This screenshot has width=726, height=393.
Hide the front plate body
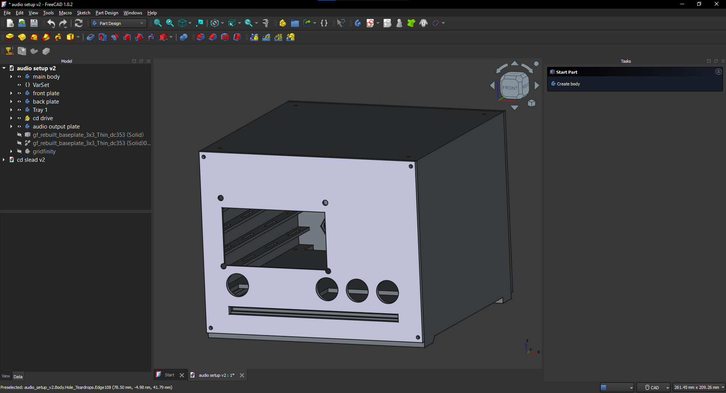point(19,93)
